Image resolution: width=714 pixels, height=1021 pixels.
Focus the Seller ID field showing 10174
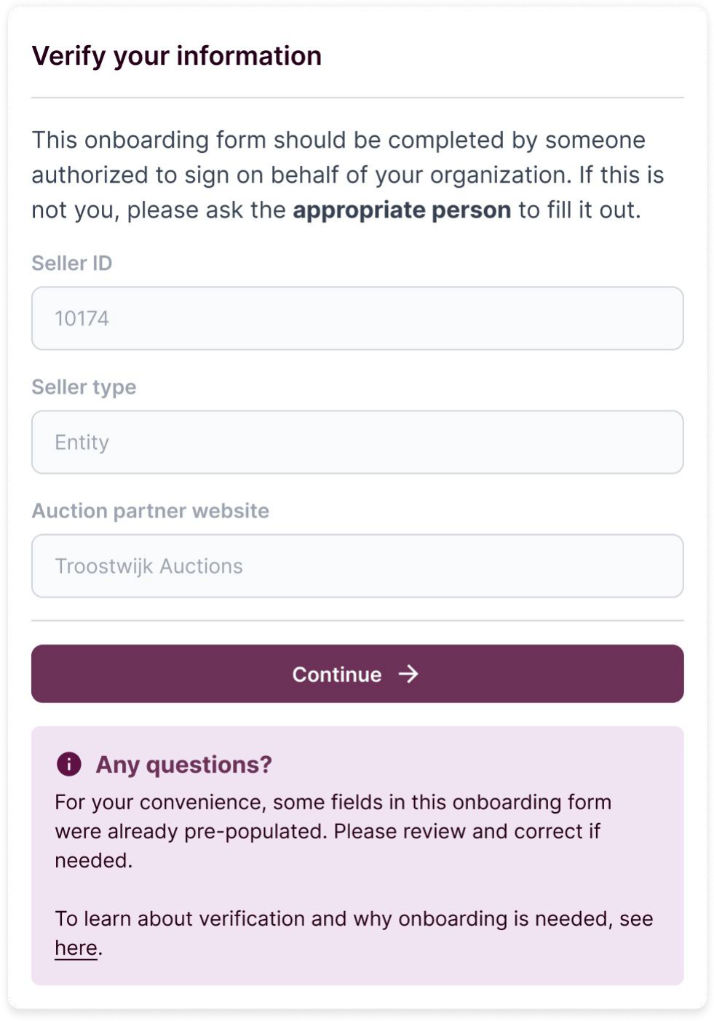(x=357, y=318)
